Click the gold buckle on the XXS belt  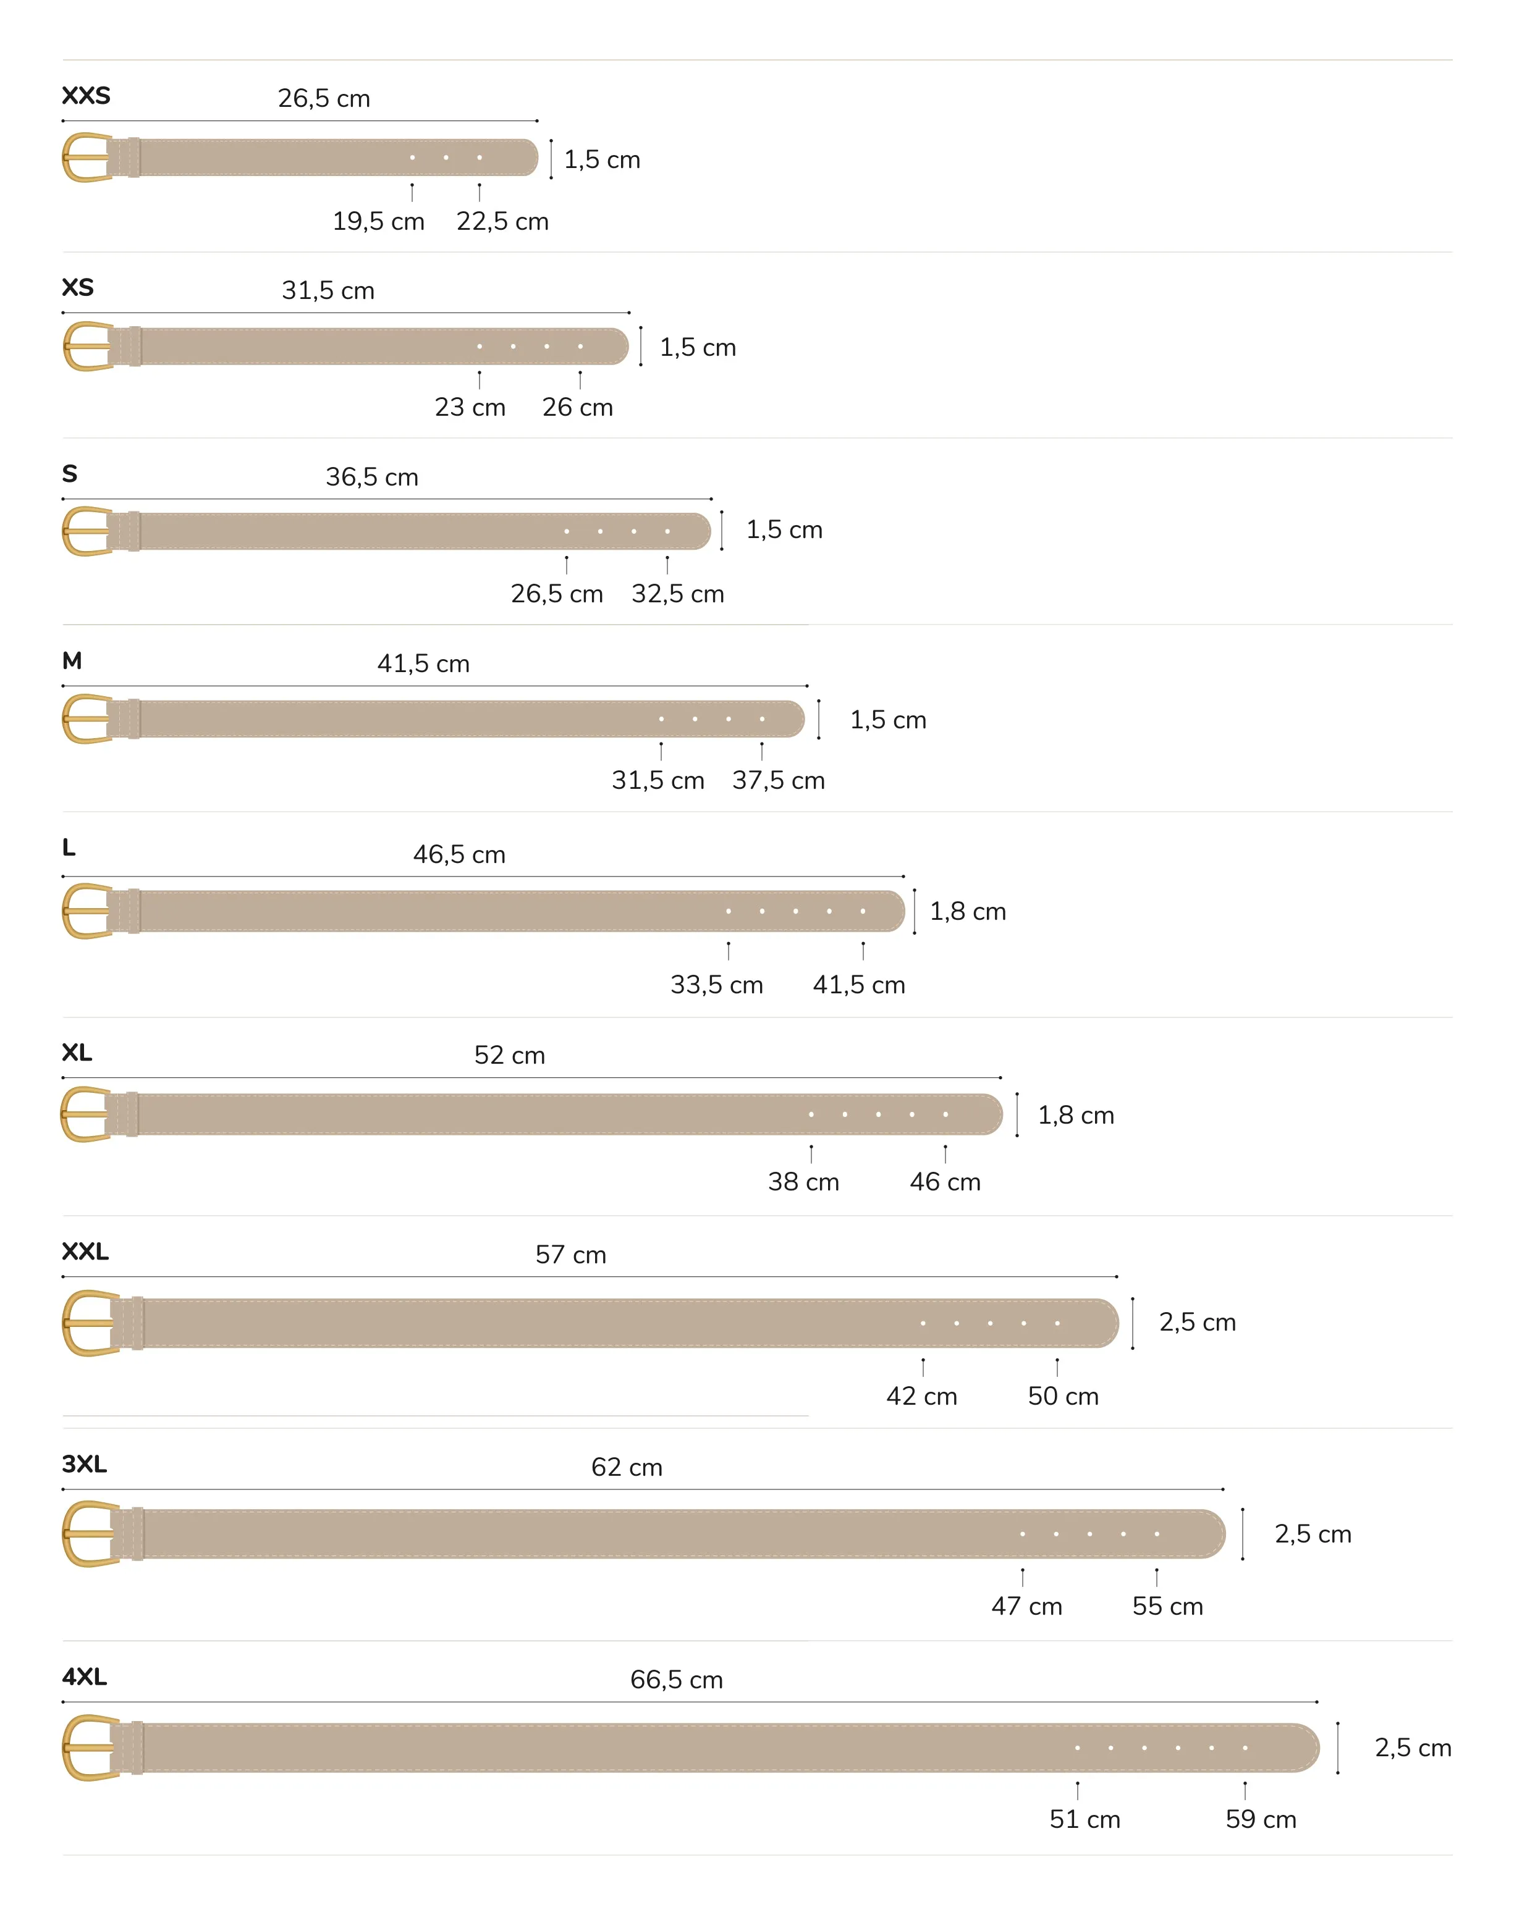pos(87,158)
